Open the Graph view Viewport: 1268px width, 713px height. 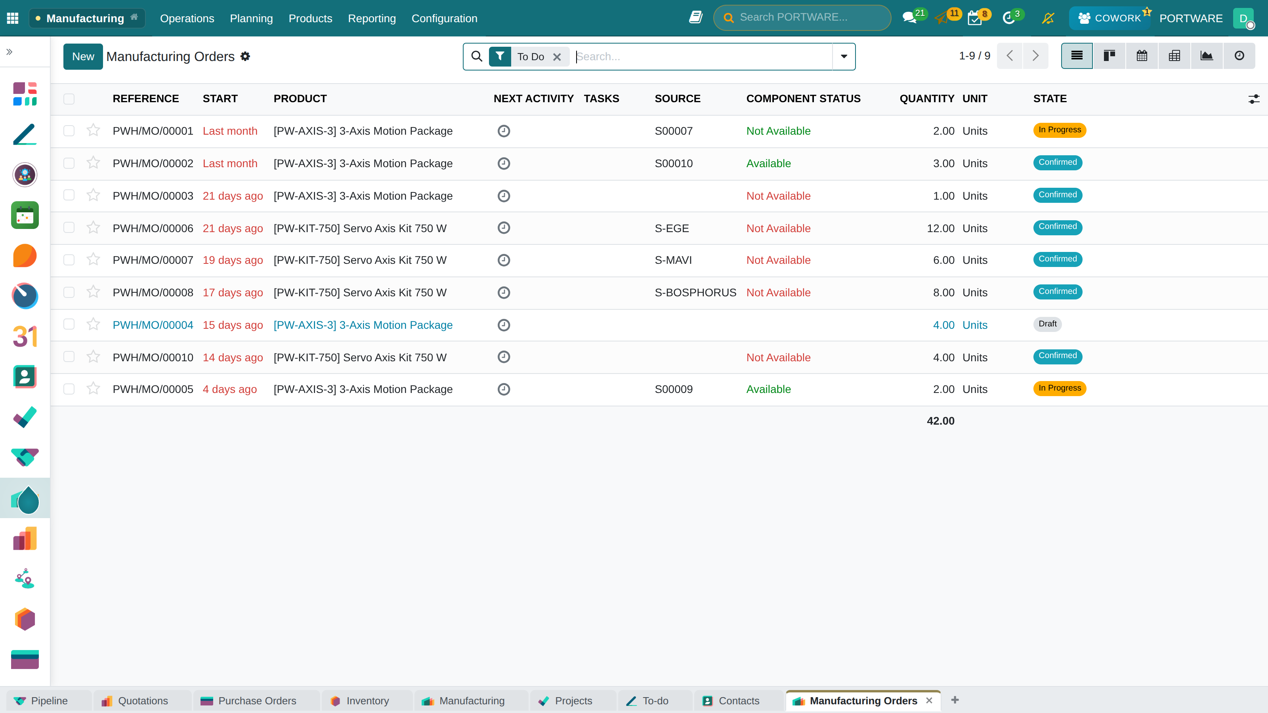(1207, 56)
